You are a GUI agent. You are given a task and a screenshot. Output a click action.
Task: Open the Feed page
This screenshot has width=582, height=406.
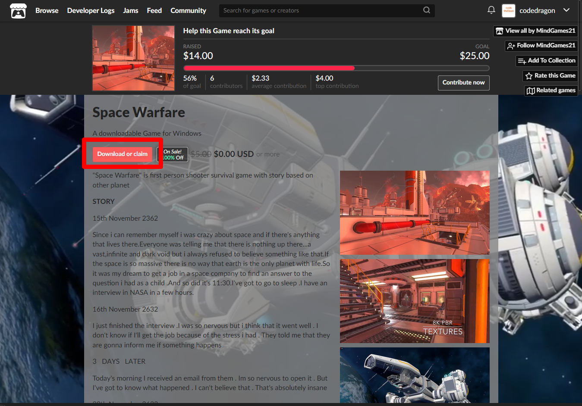[x=154, y=10]
